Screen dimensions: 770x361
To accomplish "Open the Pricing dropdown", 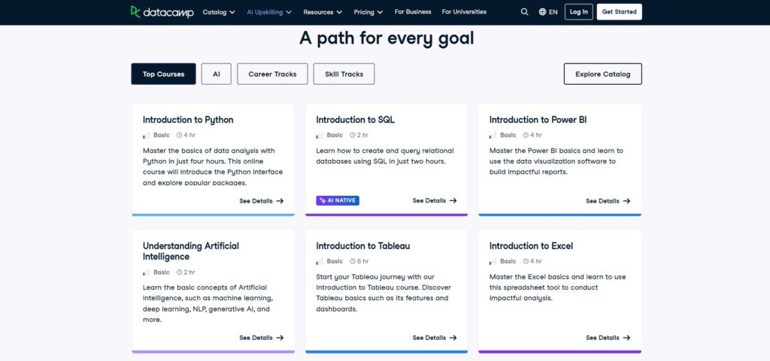I will point(368,12).
